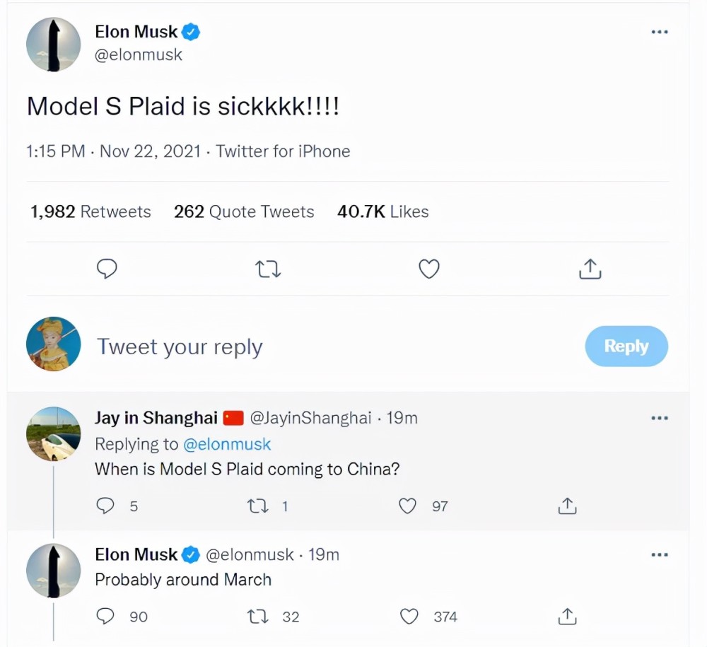Click the blue Reply button
Viewport: 707px width, 647px height.
pos(626,346)
